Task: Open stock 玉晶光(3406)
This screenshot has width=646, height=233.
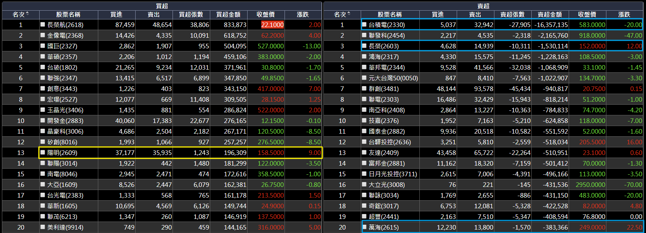Action: (x=65, y=110)
